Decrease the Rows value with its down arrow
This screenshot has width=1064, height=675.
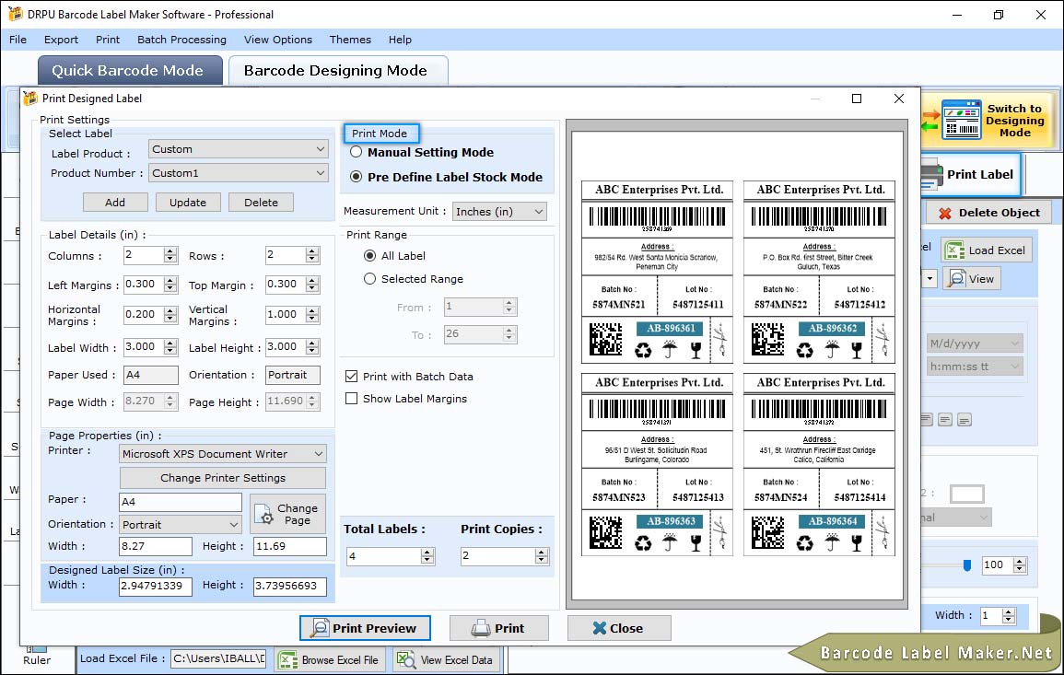[x=312, y=259]
